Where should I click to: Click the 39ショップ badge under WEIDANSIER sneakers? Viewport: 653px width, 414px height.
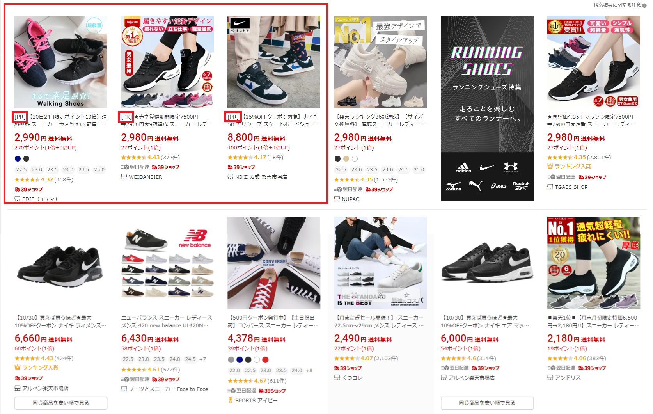tap(166, 167)
